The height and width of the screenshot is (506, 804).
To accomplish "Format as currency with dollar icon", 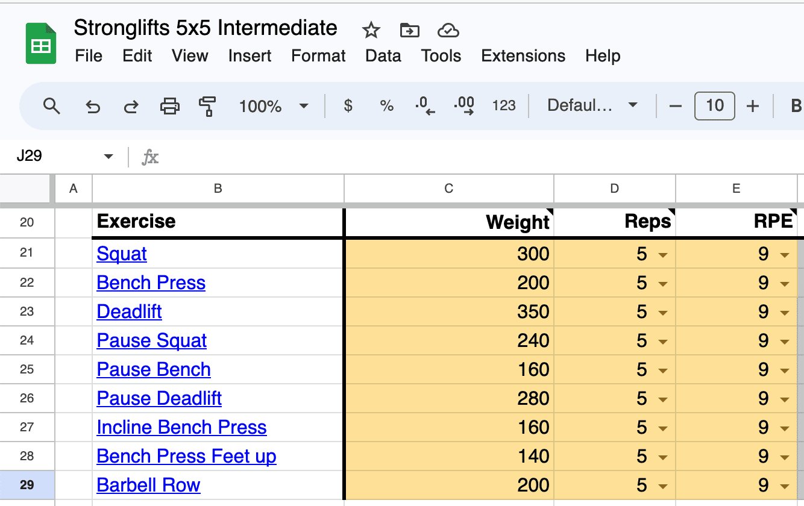I will (x=348, y=107).
